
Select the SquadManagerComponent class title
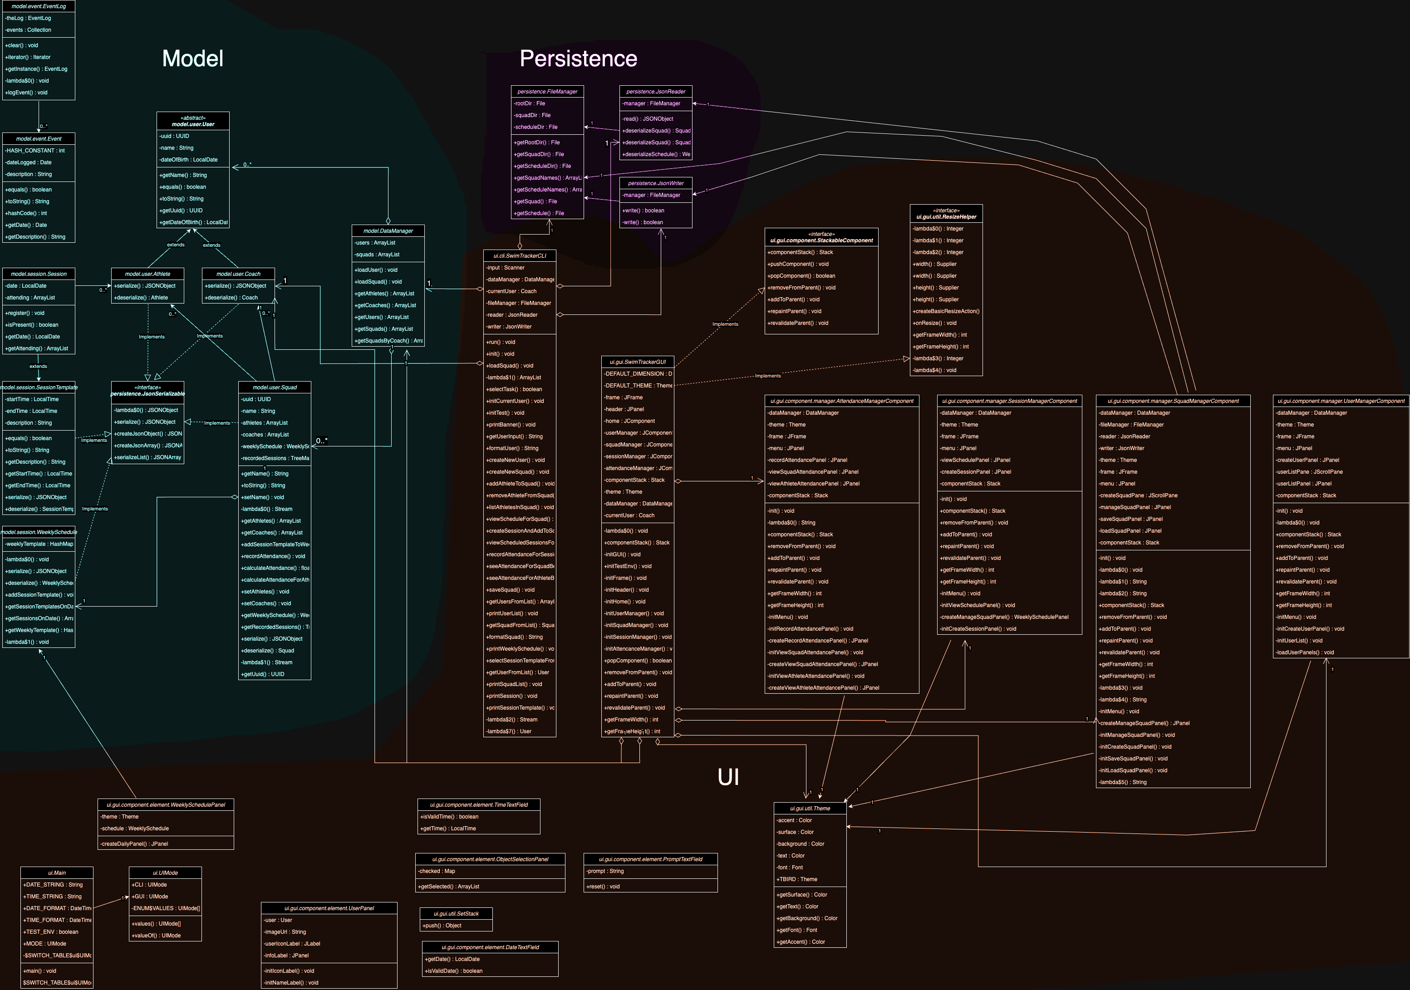(x=1173, y=401)
